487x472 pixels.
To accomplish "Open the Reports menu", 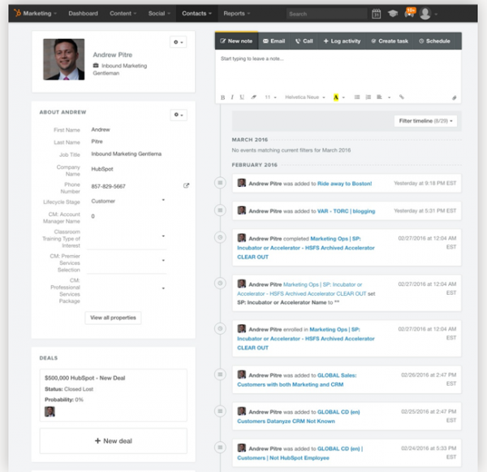I will [x=237, y=13].
